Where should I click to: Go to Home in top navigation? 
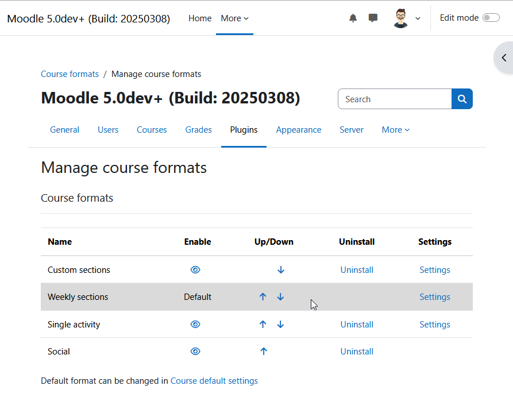pos(200,18)
